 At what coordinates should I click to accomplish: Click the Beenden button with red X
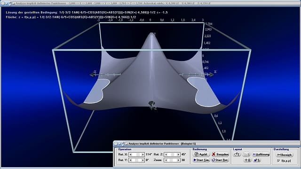(220, 154)
